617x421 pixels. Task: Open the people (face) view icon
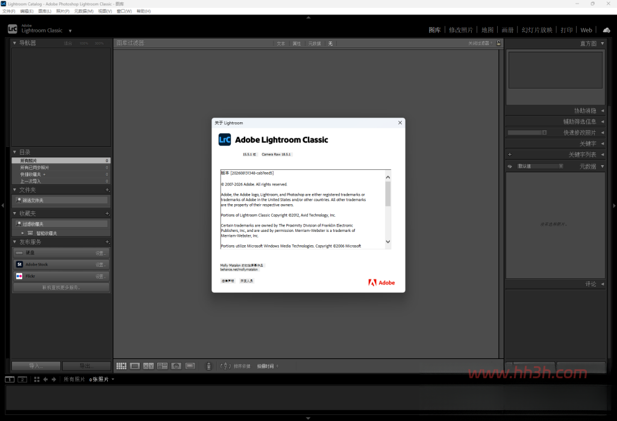click(x=177, y=366)
